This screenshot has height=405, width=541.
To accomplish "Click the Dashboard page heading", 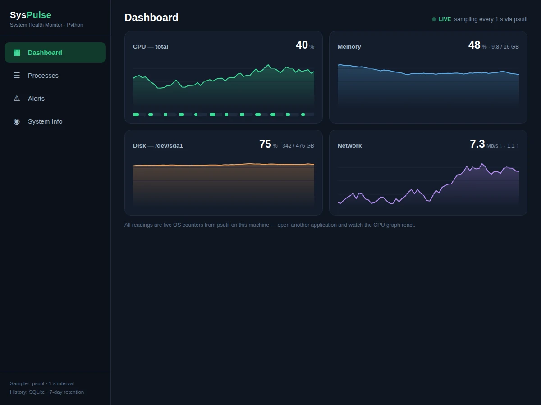I will [151, 18].
